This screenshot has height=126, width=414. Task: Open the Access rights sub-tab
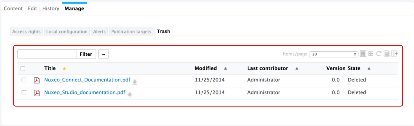[26, 31]
